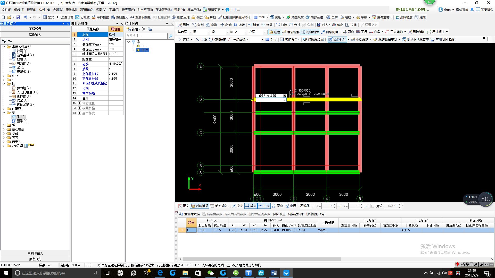495x278 pixels.
Task: Open Microsoft Edge in taskbar
Action: pyautogui.click(x=160, y=273)
